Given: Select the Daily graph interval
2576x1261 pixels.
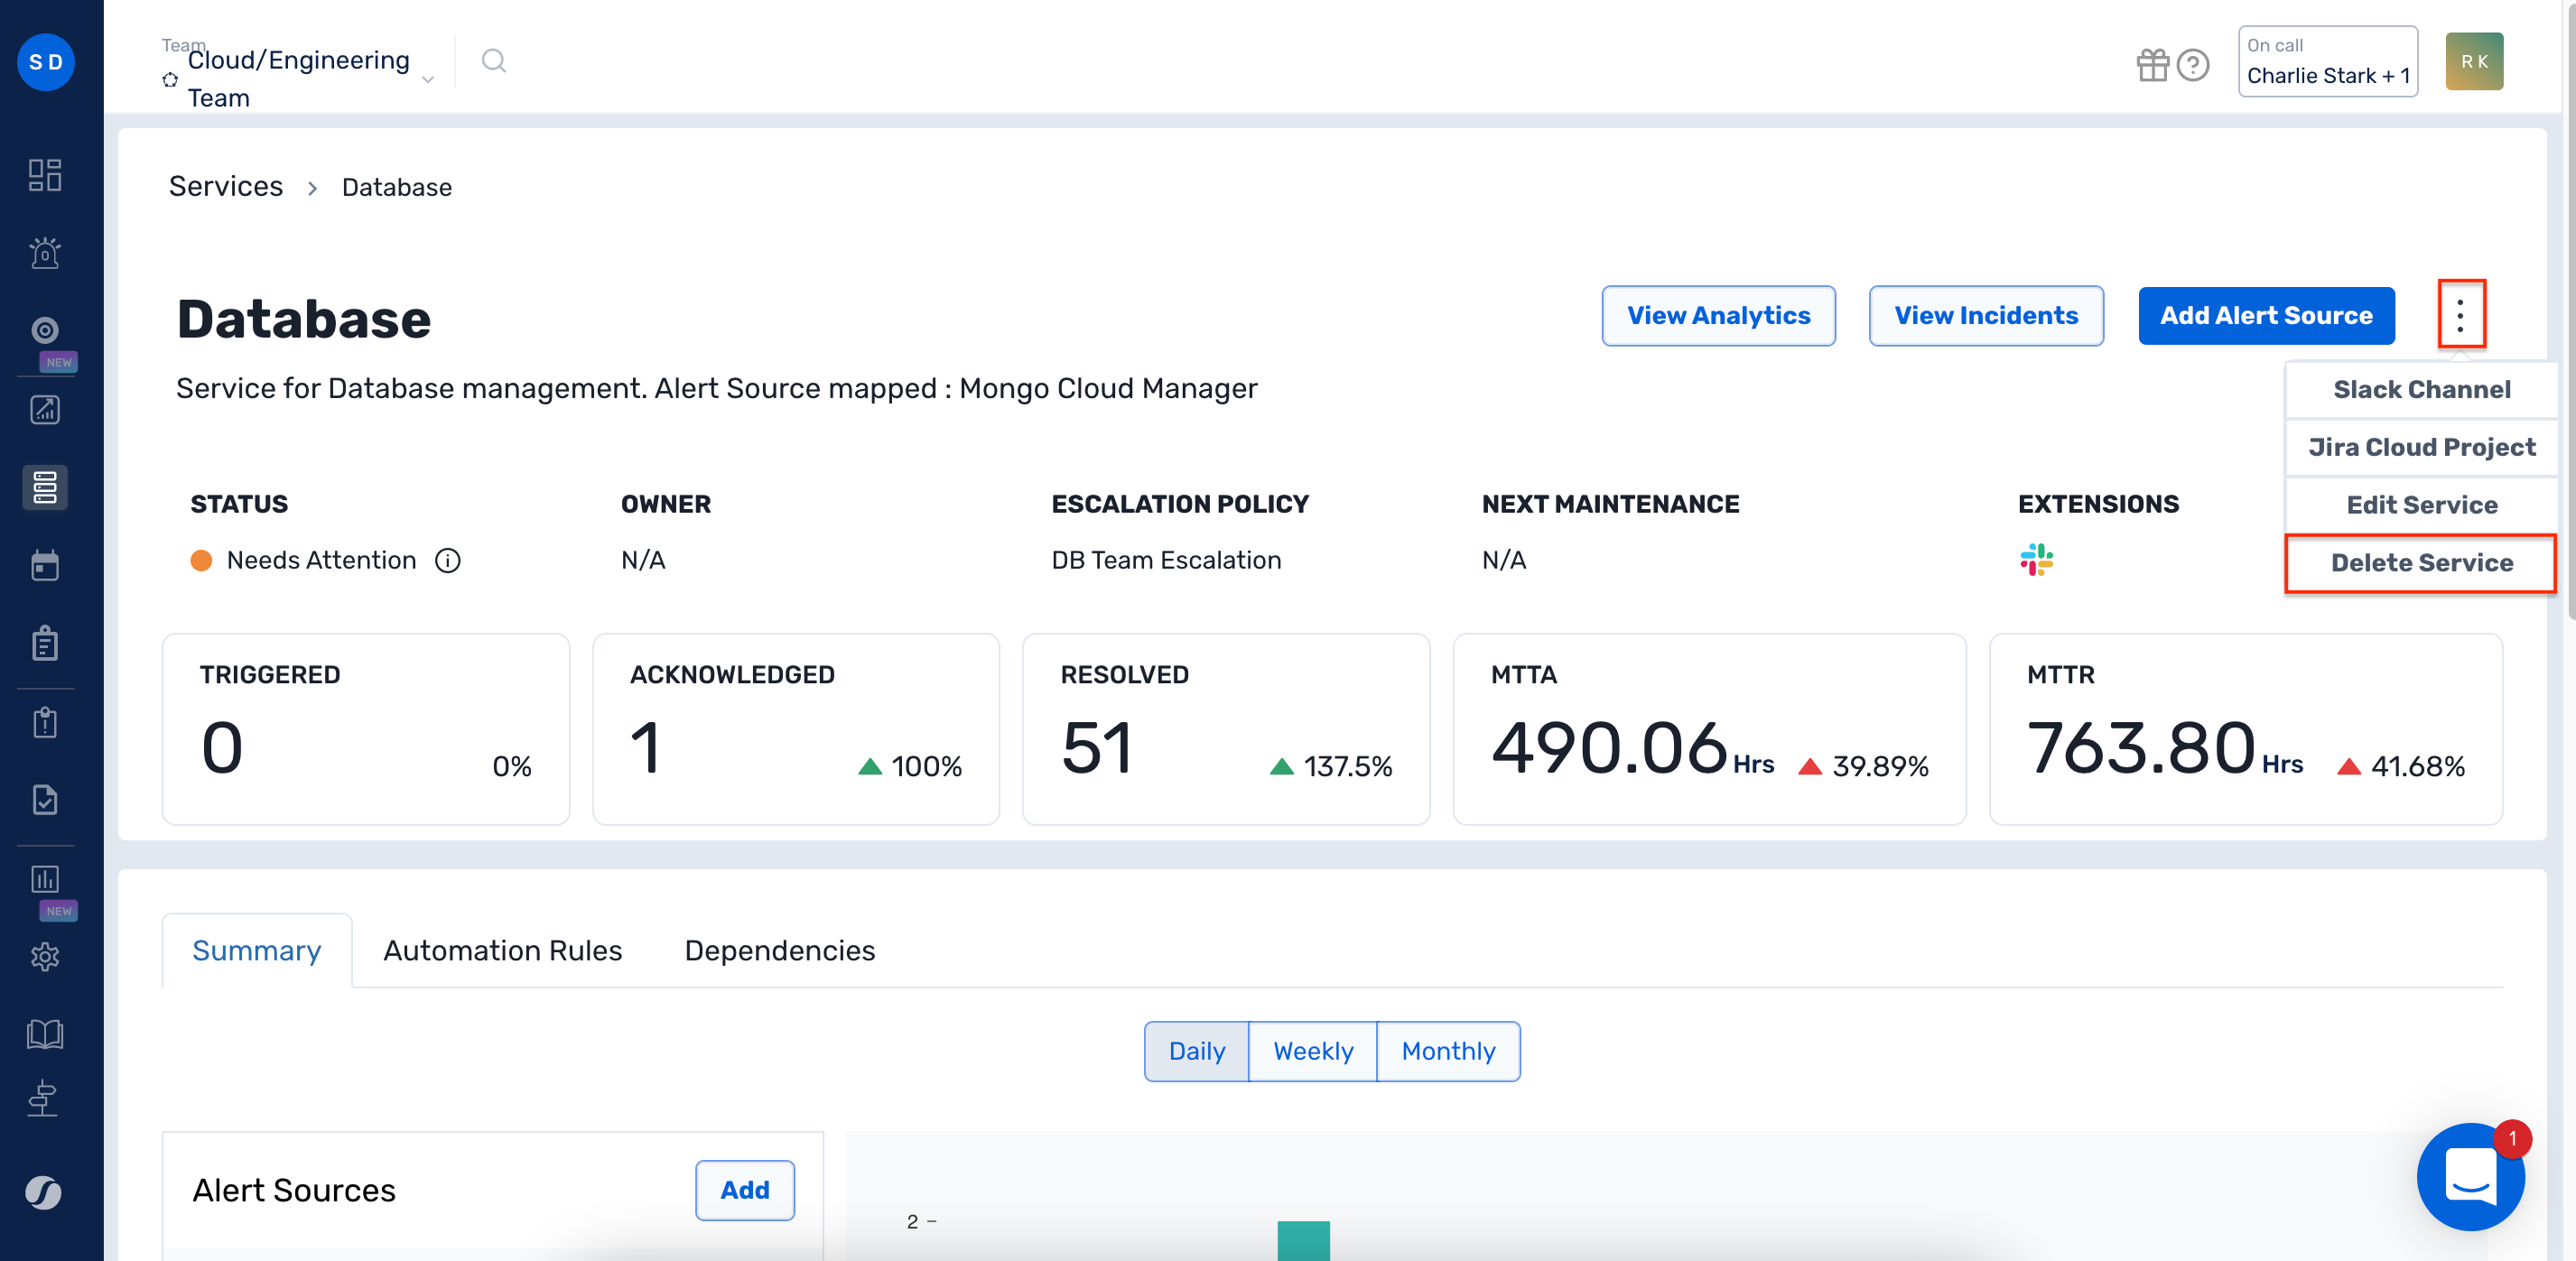Looking at the screenshot, I should click(1196, 1051).
